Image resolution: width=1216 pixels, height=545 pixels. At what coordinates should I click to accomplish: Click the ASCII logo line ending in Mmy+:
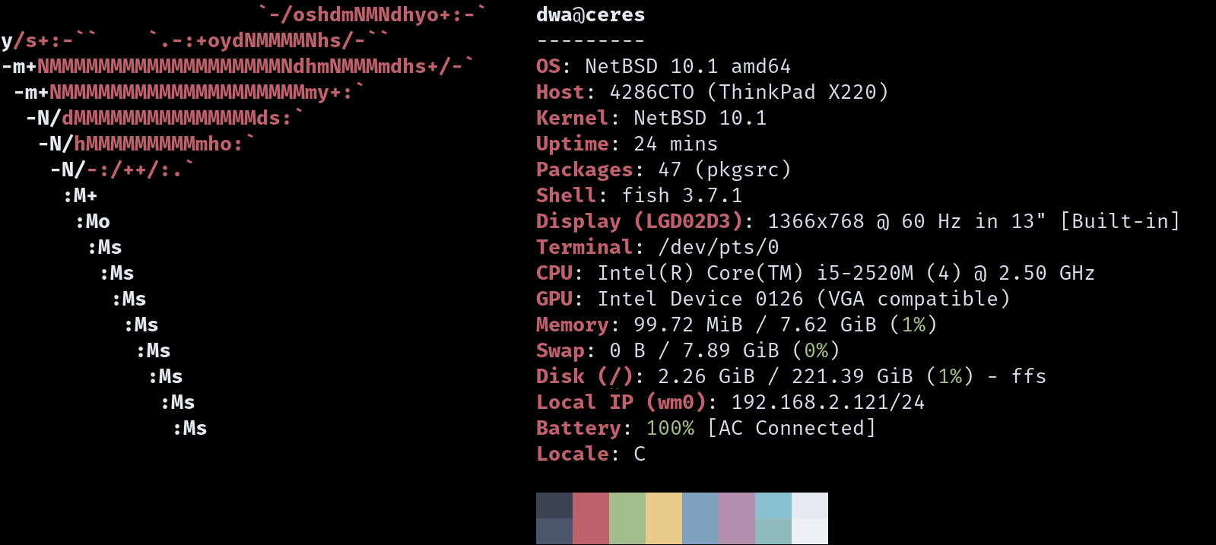[189, 93]
